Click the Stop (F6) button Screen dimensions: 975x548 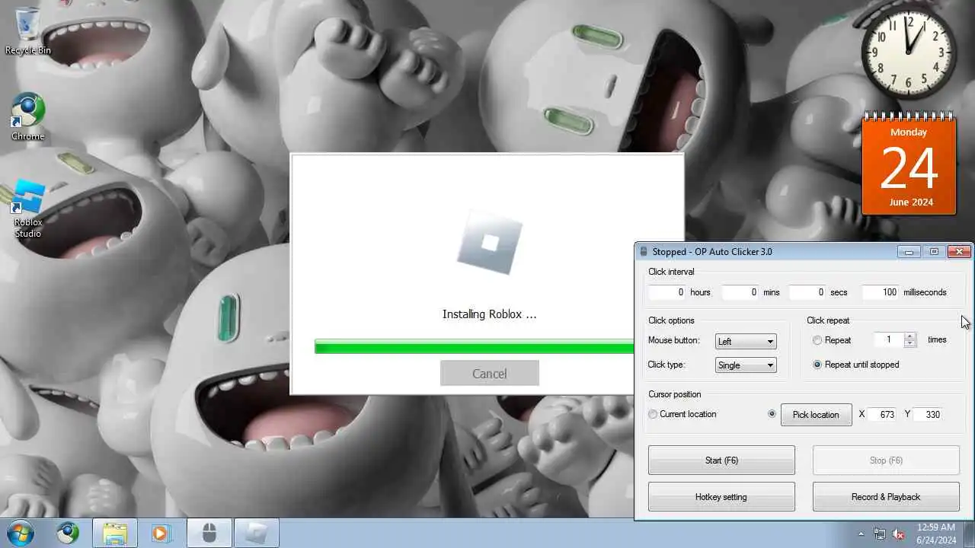point(886,460)
